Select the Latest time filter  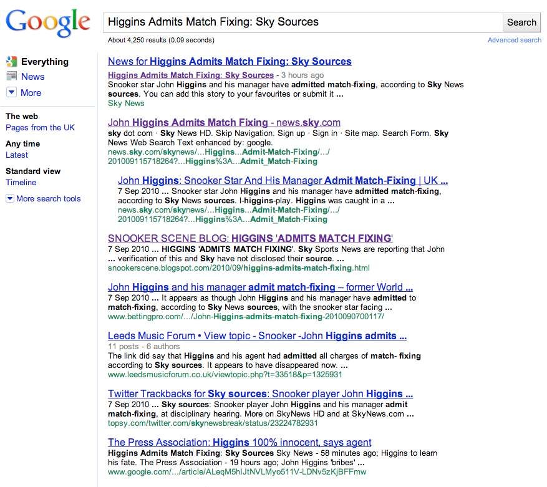coord(17,155)
